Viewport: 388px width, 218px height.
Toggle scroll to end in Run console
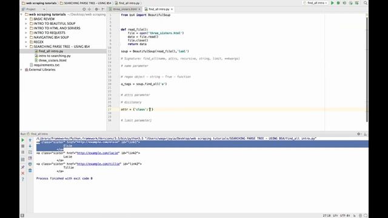pos(30,158)
